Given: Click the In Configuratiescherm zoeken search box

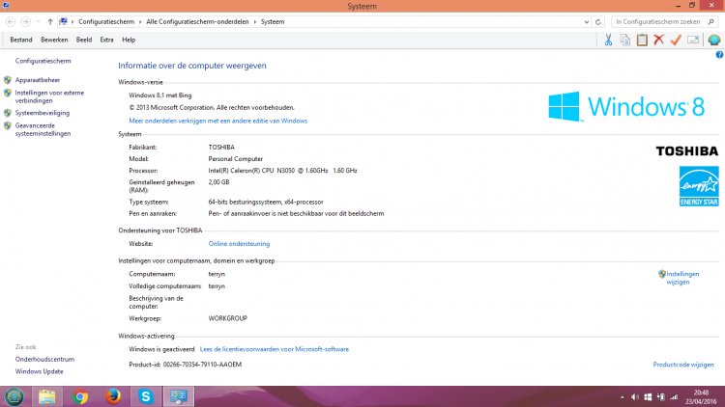Looking at the screenshot, I should (x=658, y=20).
